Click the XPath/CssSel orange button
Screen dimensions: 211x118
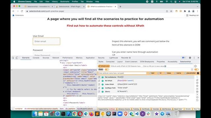(x=104, y=66)
